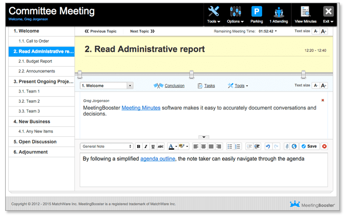The height and width of the screenshot is (220, 346).
Task: Click the Tasks link
Action: pos(209,86)
